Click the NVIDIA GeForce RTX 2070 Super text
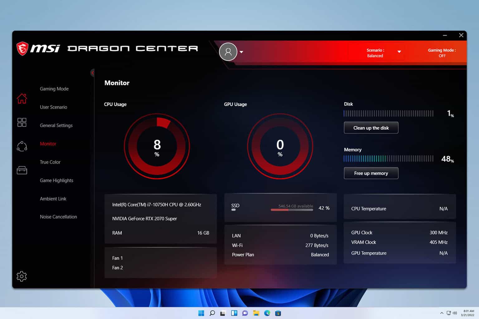 (144, 219)
